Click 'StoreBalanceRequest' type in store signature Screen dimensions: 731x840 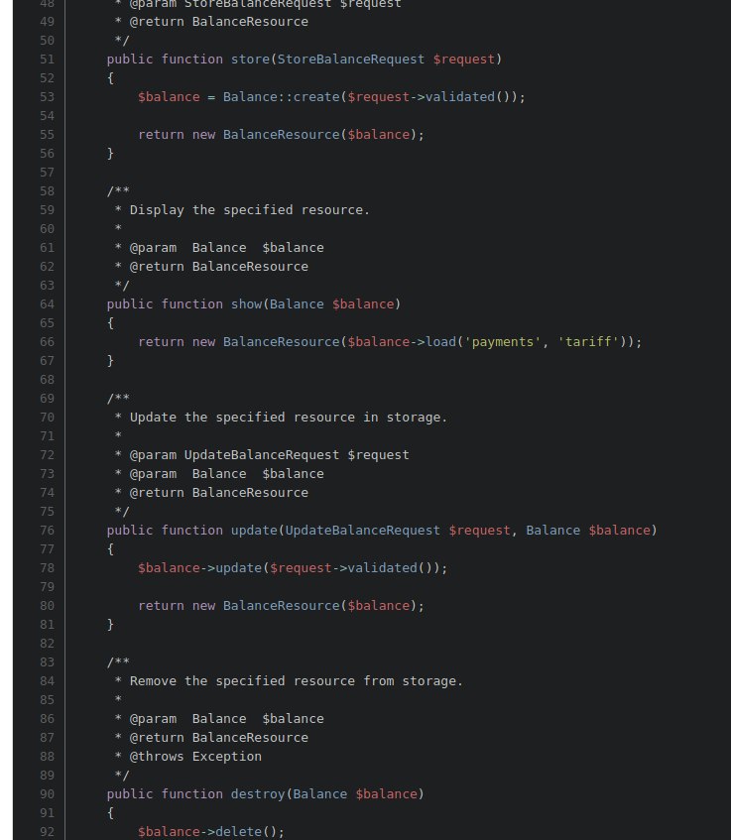click(x=350, y=60)
